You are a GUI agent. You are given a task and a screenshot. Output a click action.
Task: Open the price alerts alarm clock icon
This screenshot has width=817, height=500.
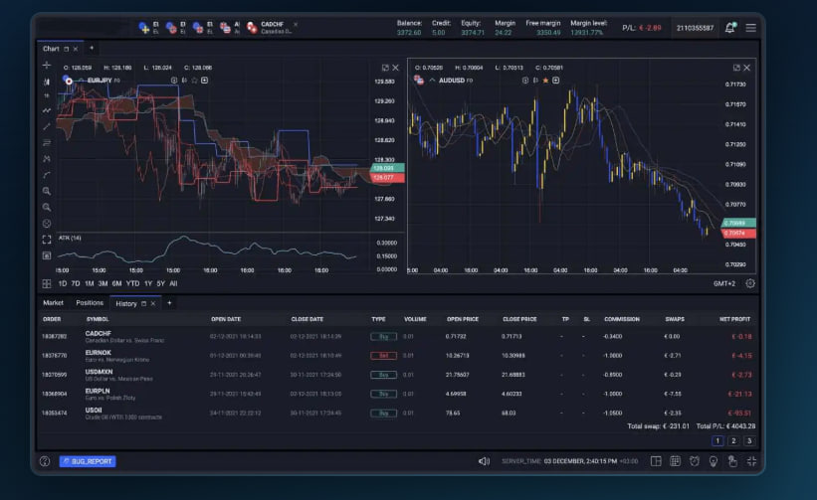coord(694,461)
